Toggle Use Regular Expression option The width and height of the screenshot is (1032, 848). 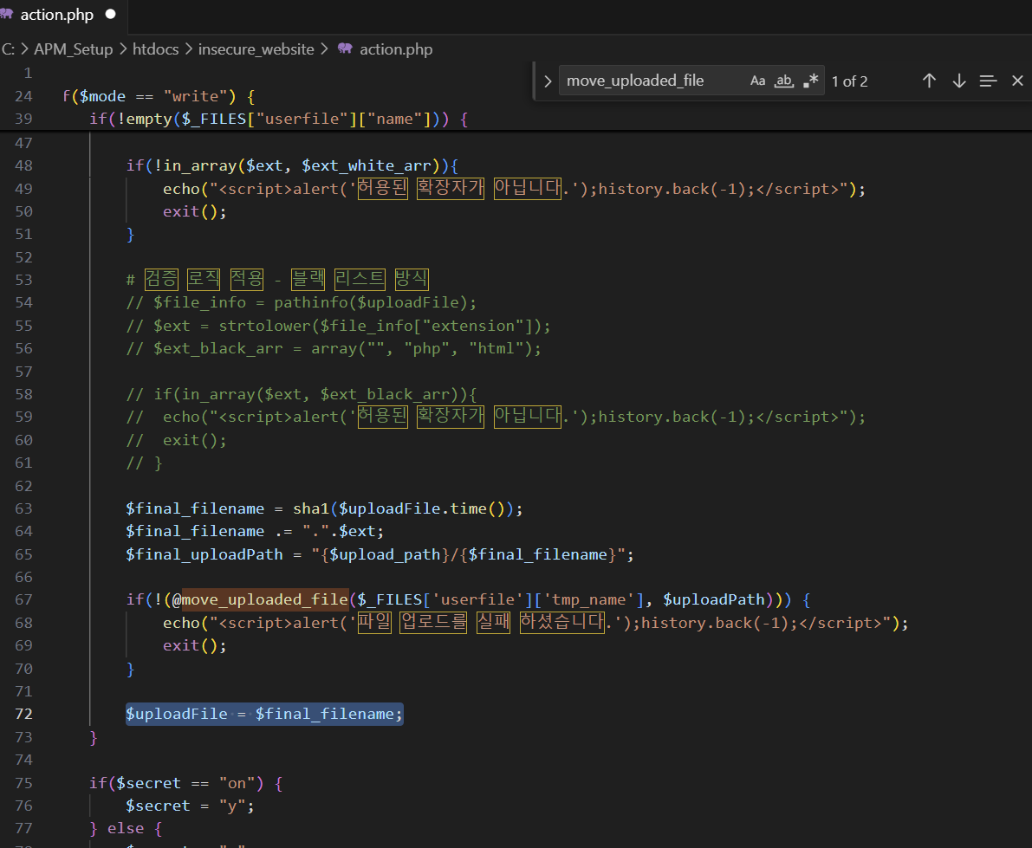click(x=811, y=81)
